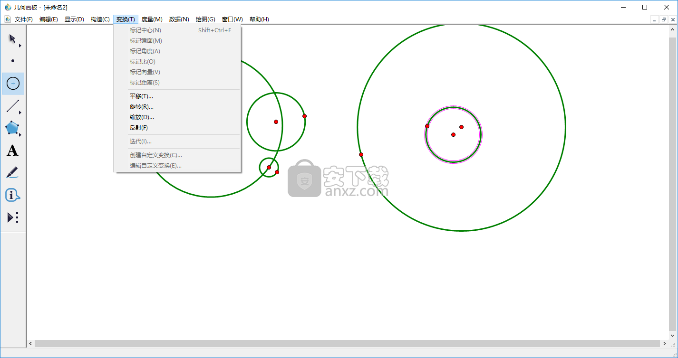Select the Polygon tool
Screen dimensions: 678x358
tap(12, 128)
